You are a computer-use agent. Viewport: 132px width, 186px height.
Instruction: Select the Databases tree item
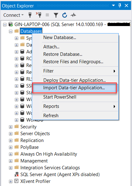(x=31, y=31)
